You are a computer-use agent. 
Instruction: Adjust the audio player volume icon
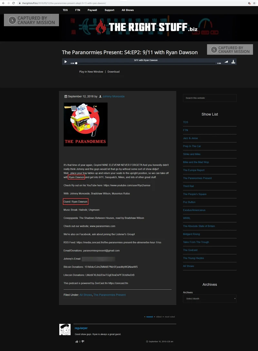pos(226,62)
